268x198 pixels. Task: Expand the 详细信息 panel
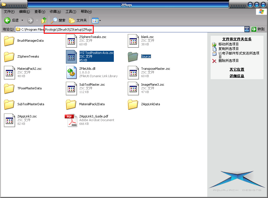point(237,76)
